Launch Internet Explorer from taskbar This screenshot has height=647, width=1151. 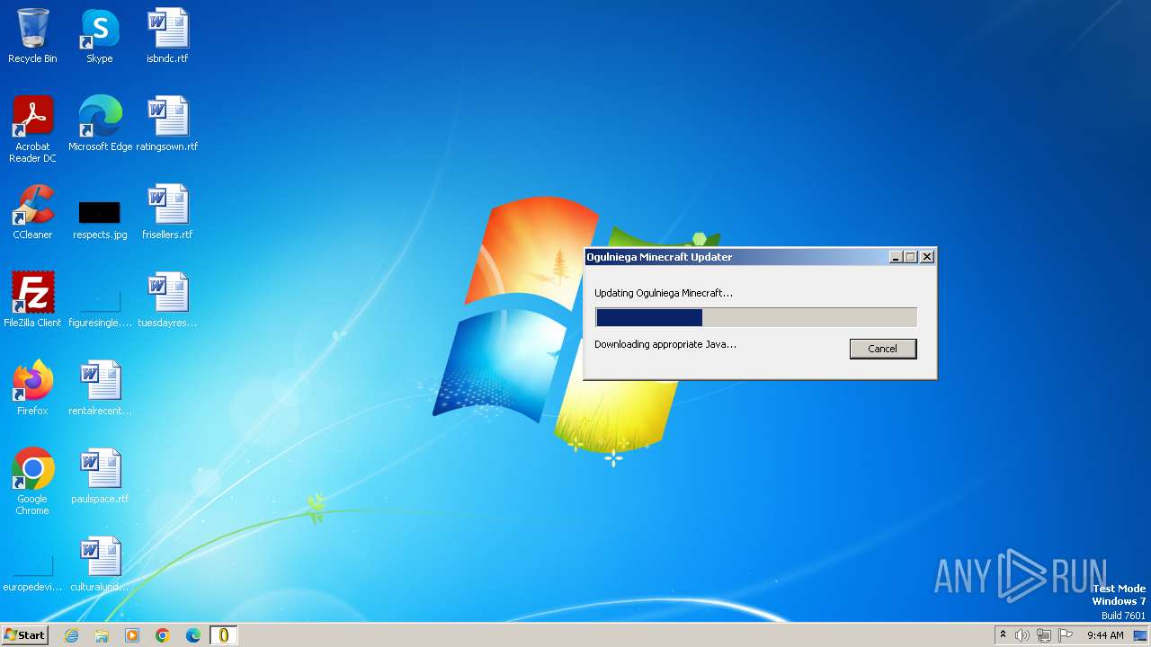click(x=71, y=635)
